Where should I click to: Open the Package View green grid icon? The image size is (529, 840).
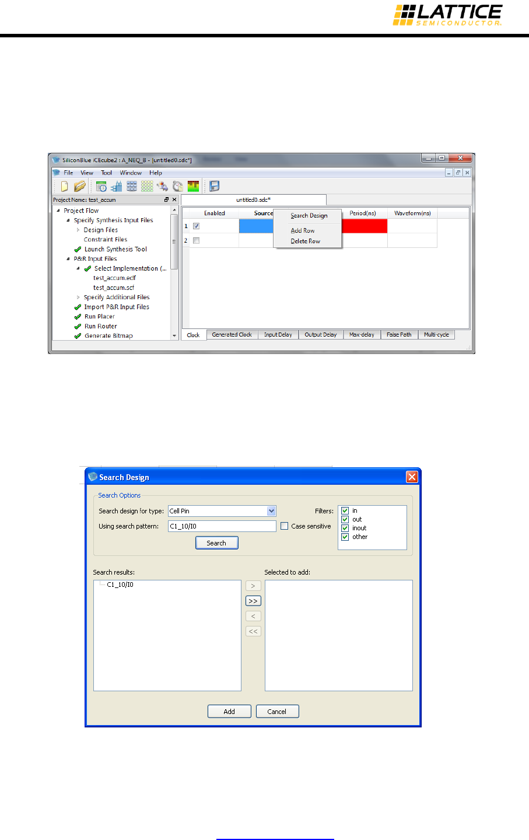147,186
